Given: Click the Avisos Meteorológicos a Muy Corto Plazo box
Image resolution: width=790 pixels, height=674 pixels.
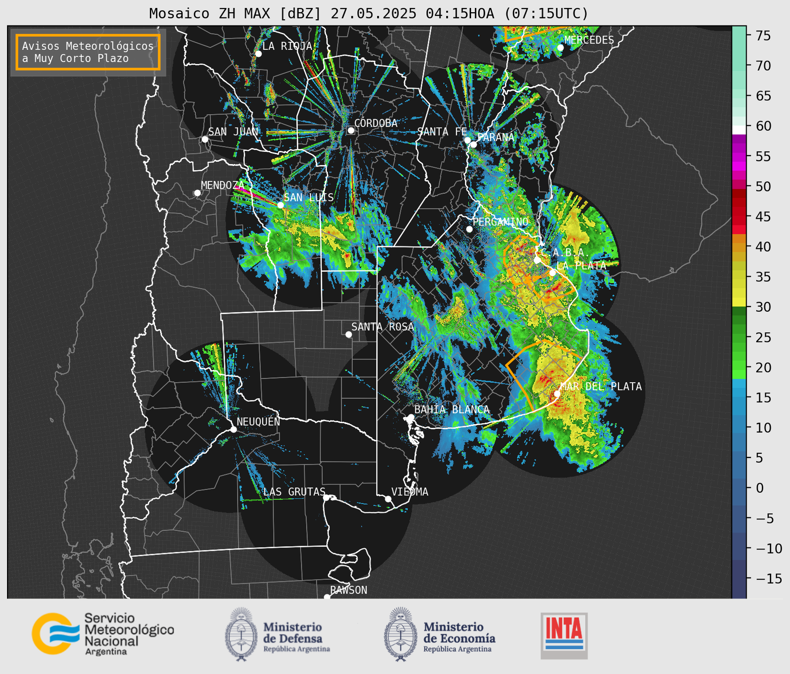Looking at the screenshot, I should 88,52.
